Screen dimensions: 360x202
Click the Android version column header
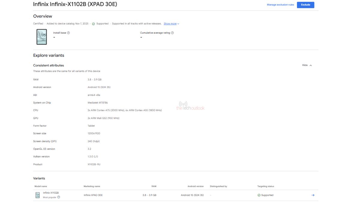click(195, 186)
